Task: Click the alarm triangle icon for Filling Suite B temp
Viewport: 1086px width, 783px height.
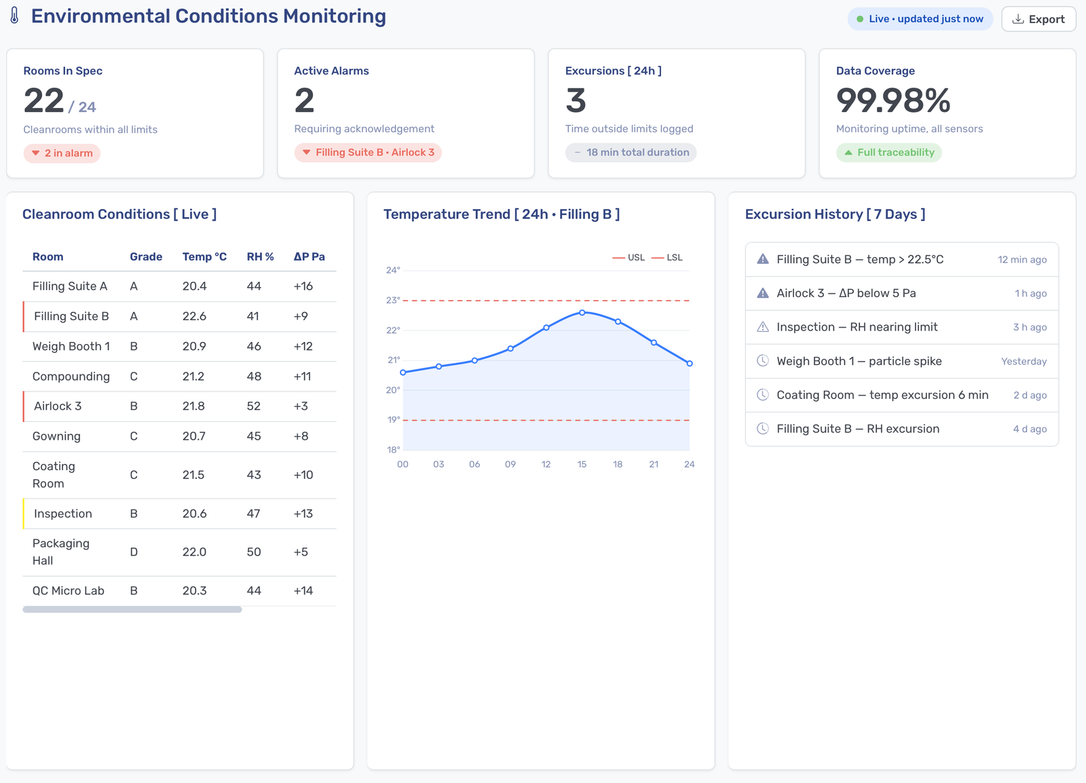Action: pyautogui.click(x=763, y=259)
